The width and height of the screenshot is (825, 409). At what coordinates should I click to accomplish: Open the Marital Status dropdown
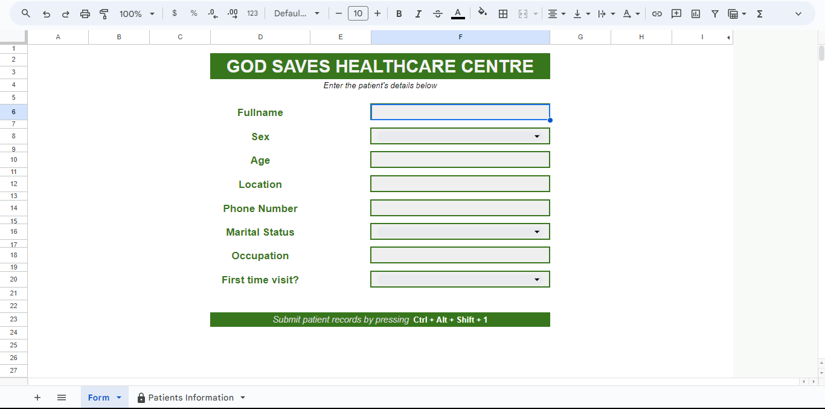(x=536, y=232)
